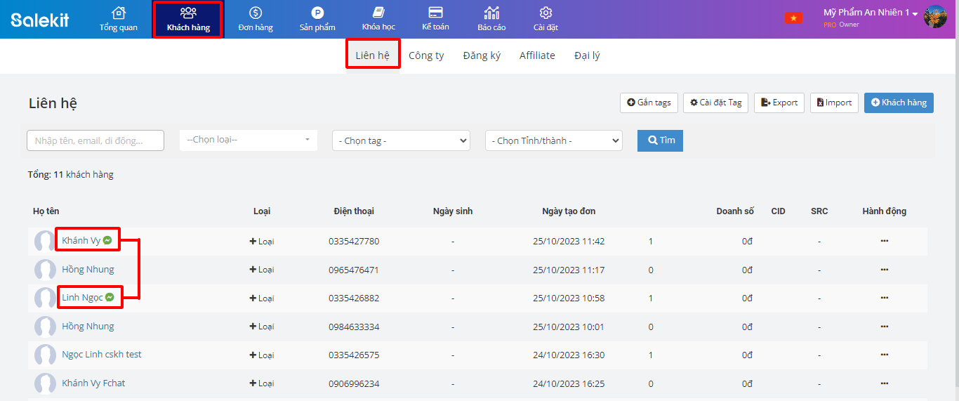Click the Export button
Viewport: 959px width, 401px height.
[779, 103]
